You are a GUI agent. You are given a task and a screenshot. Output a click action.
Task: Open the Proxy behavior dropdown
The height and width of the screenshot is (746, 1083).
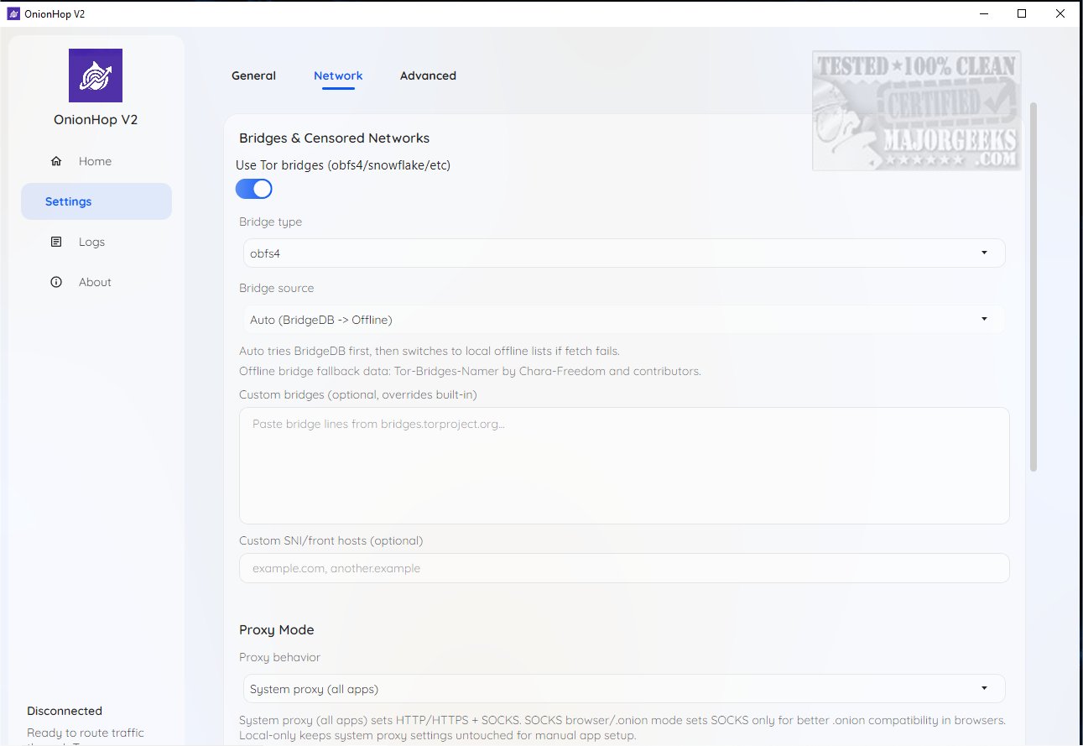click(x=622, y=689)
